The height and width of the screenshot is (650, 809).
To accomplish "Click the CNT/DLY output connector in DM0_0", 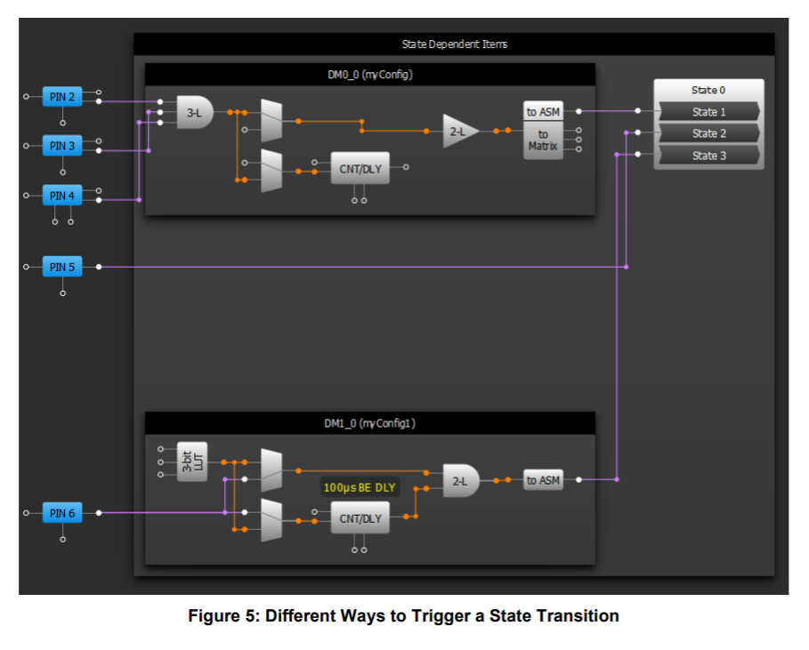I will tap(406, 167).
